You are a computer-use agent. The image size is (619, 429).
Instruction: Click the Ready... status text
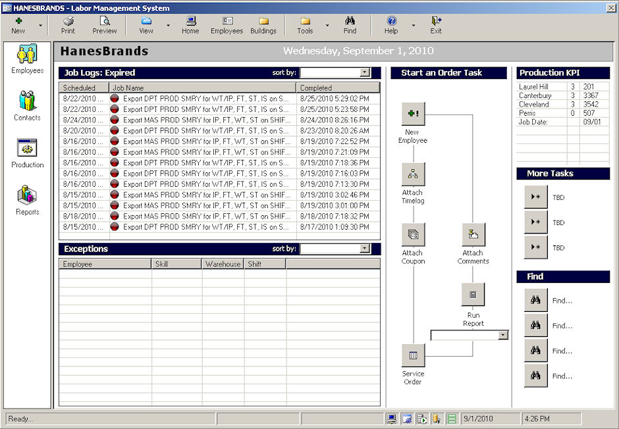point(21,418)
